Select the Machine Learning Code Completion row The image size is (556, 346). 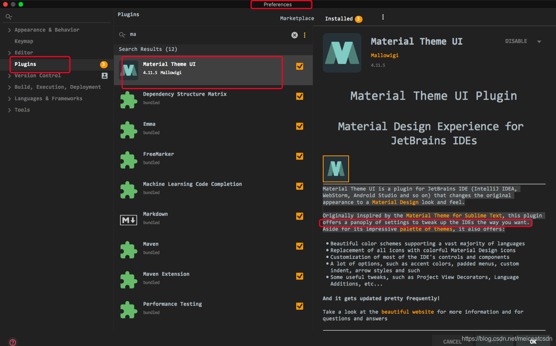click(x=213, y=190)
